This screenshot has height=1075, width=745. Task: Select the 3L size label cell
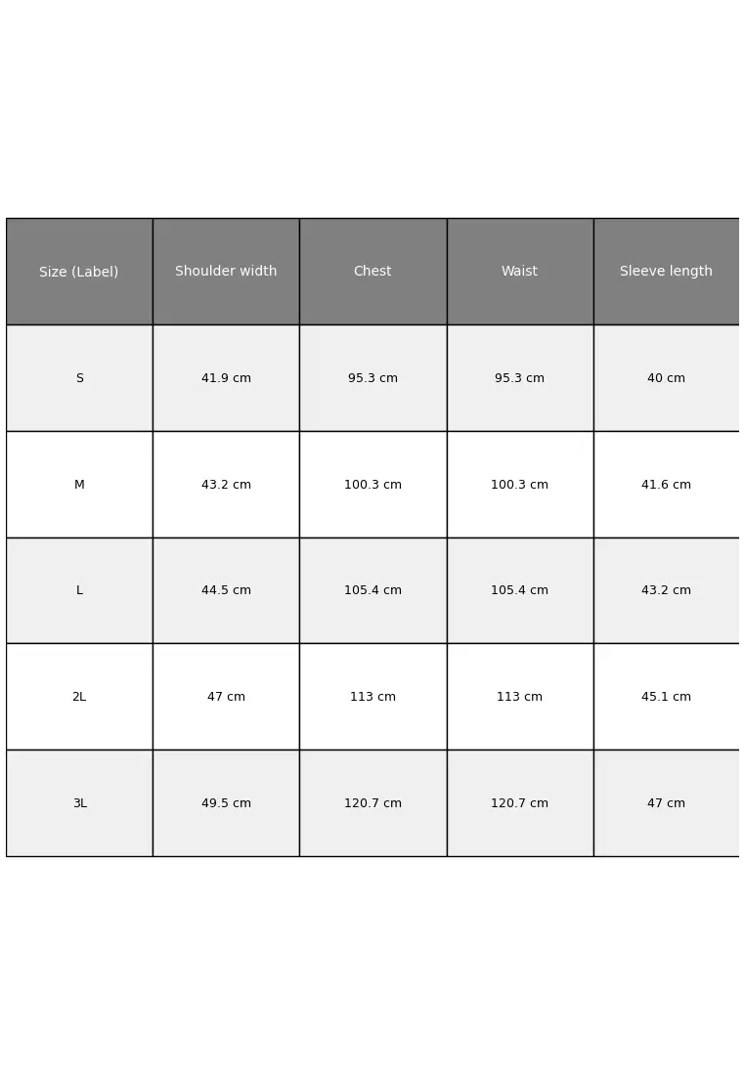pos(79,803)
